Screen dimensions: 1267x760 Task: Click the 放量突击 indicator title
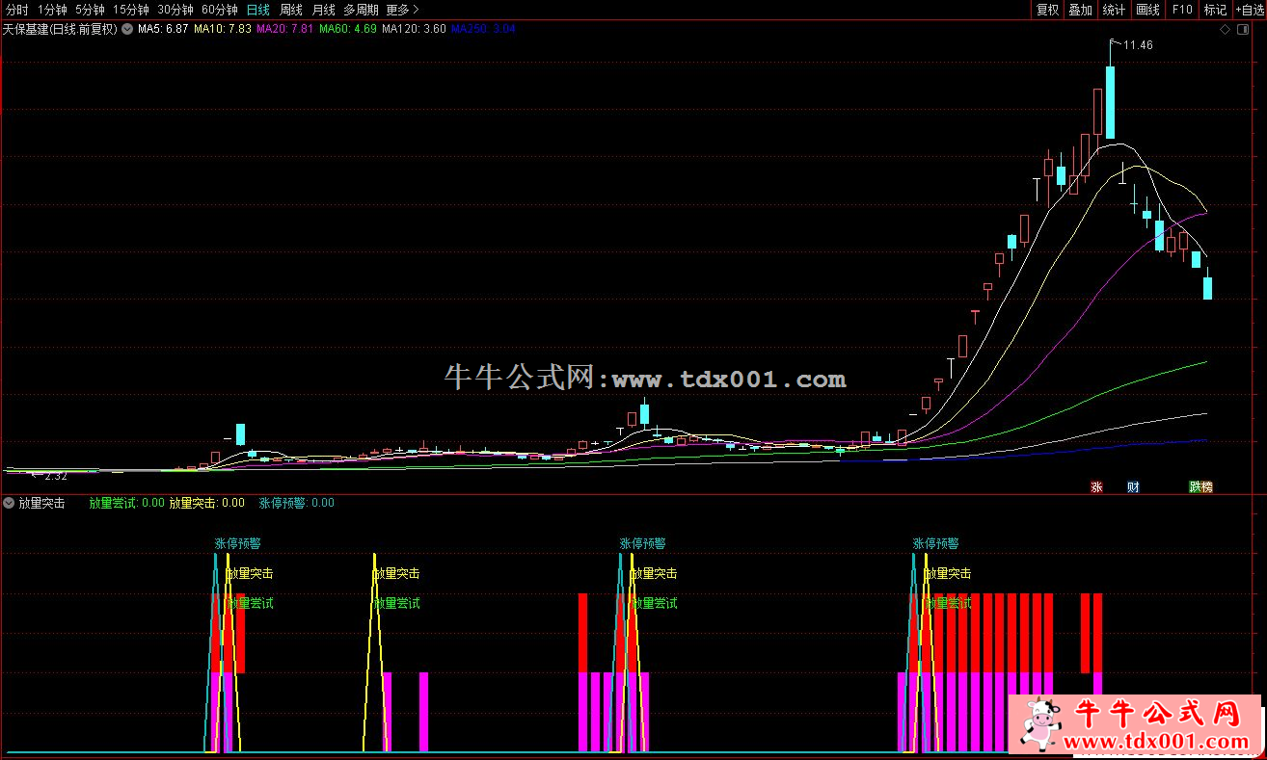41,503
